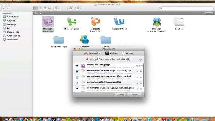This screenshot has height=121, width=215.
Task: Open the Finder arrange-by dropdown
Action: click(57, 8)
